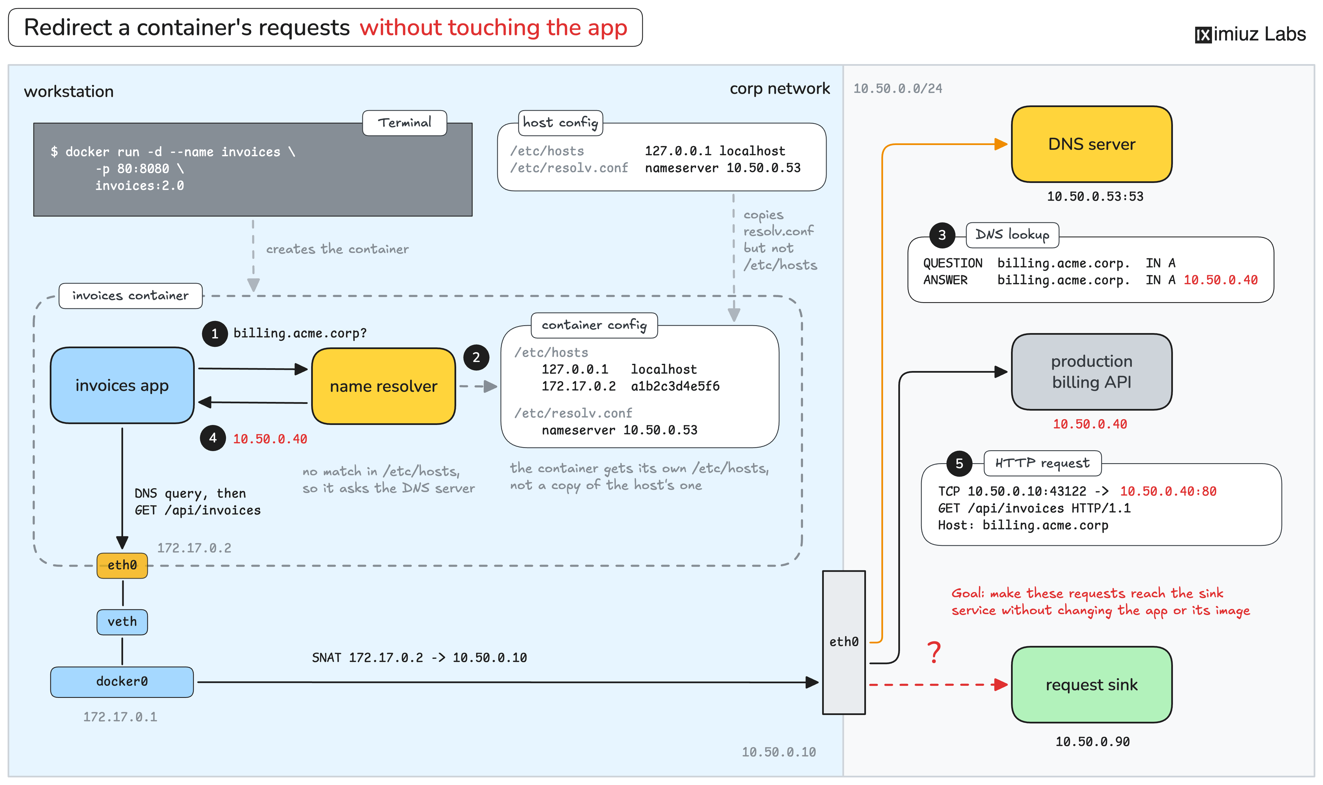Click the container's orange eth0 box

click(x=122, y=565)
